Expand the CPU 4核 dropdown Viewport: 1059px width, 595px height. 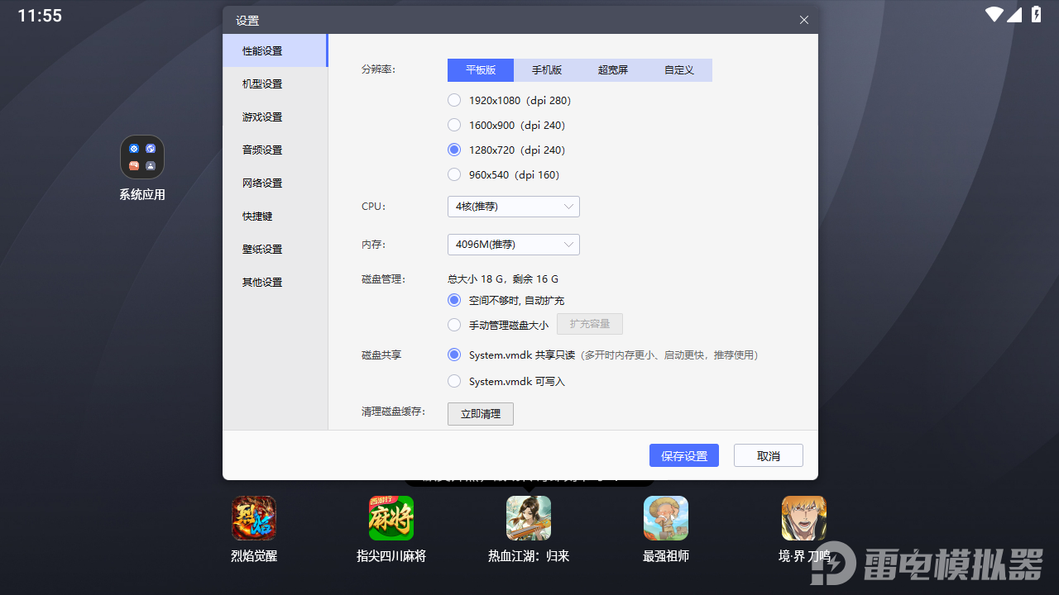513,207
